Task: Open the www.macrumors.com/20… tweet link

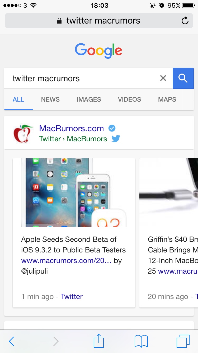Action: tap(66, 261)
